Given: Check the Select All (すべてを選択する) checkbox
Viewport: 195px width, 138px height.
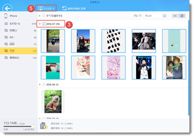Looking at the screenshot, I should click(44, 16).
